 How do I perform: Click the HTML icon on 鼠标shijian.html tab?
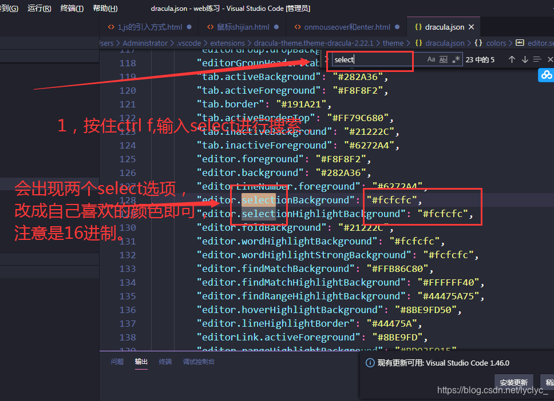210,27
